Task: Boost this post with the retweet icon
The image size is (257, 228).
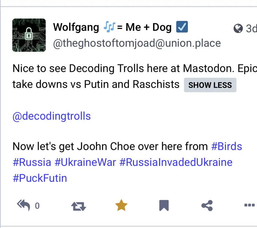Action: [x=78, y=206]
